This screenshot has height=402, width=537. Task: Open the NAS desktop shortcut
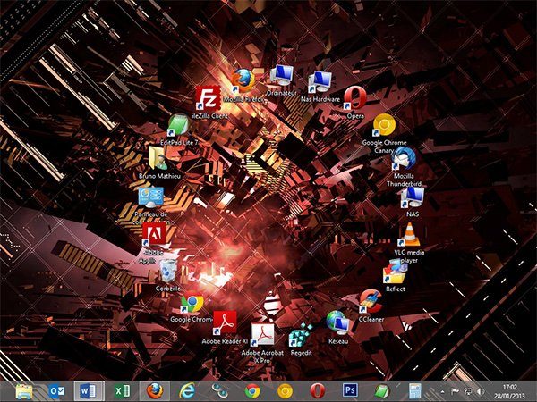click(413, 197)
